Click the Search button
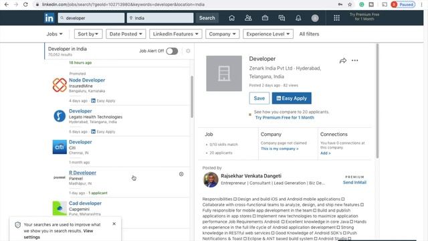The width and height of the screenshot is (428, 241). 207,18
